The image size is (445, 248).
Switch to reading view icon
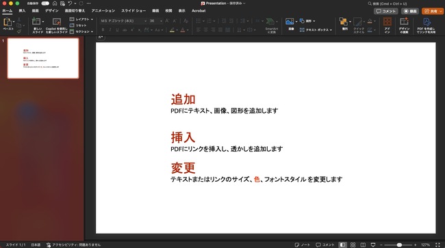363,245
